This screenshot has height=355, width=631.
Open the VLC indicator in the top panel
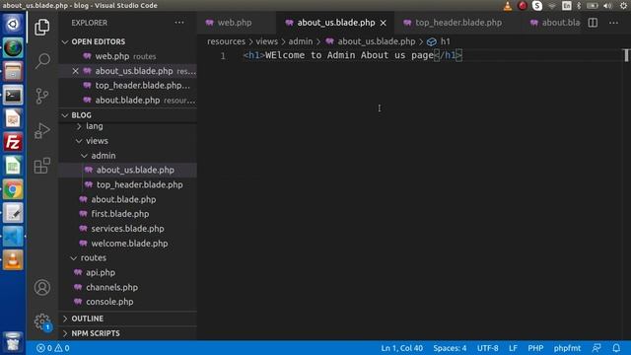coord(508,6)
